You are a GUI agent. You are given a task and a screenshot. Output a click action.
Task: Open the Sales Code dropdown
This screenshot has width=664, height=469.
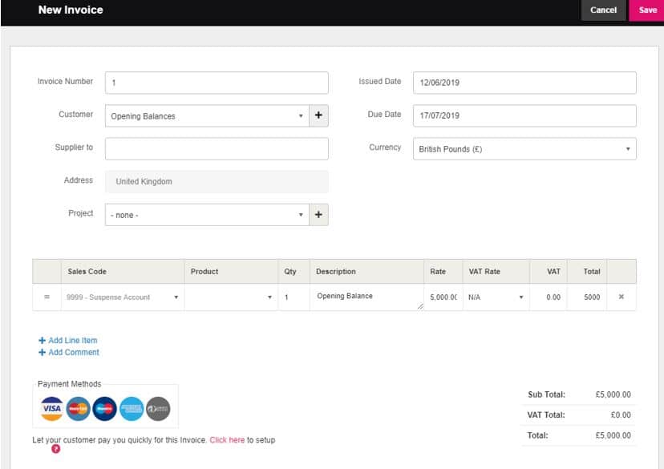[122, 297]
